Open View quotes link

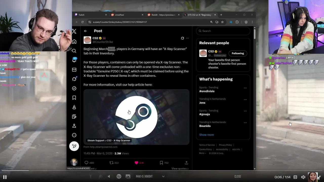pyautogui.click(x=180, y=169)
